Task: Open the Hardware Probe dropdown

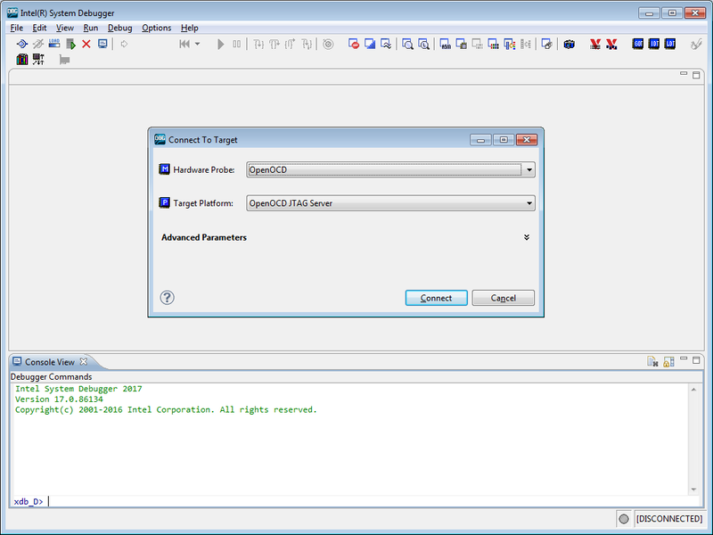Action: click(529, 169)
